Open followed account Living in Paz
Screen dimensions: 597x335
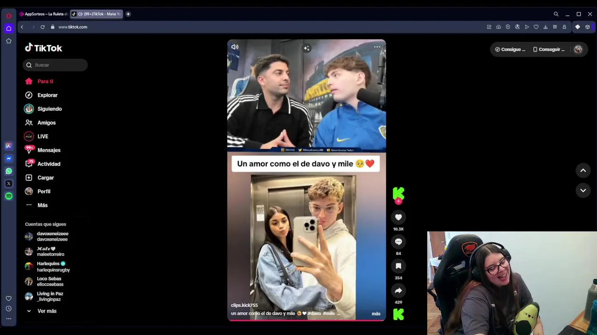(44, 296)
